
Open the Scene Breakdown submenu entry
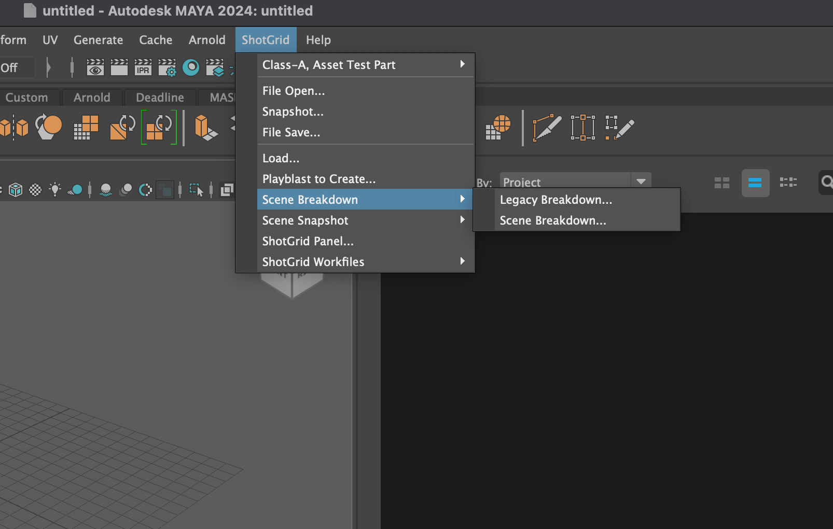click(365, 200)
